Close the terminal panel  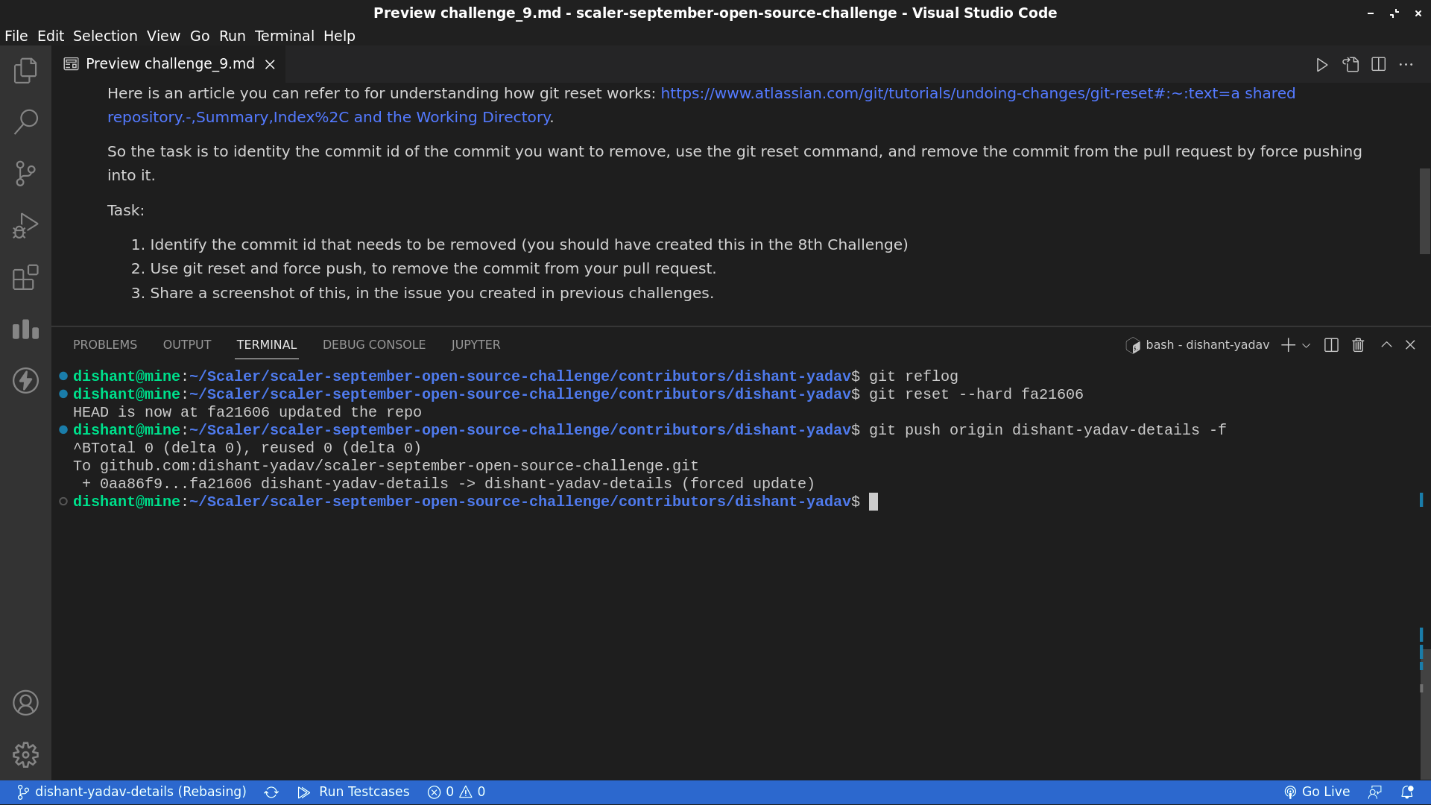1410,344
